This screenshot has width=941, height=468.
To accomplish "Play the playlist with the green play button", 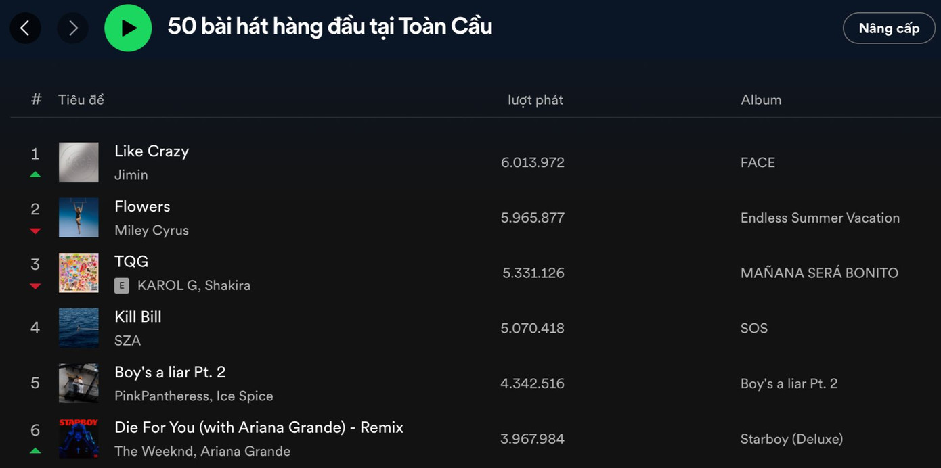I will (128, 28).
